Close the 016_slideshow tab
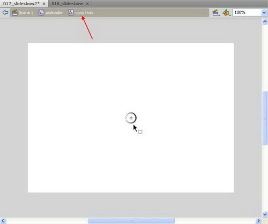This screenshot has width=268, height=224. [x=87, y=4]
